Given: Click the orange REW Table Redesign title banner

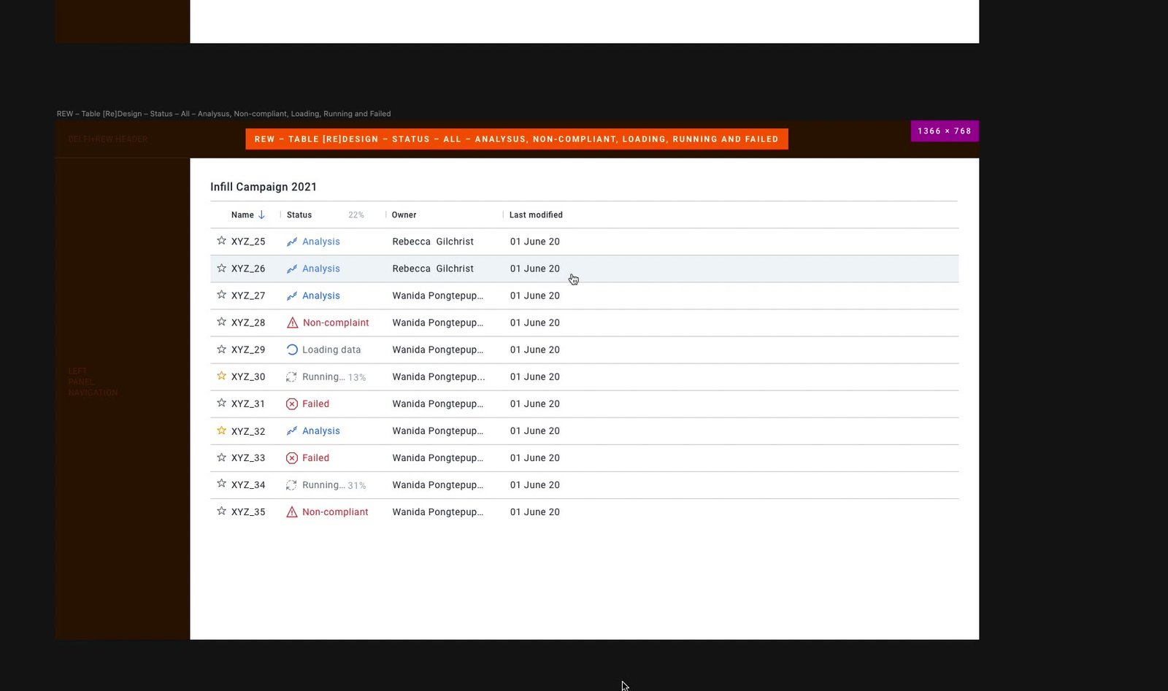Looking at the screenshot, I should (516, 139).
